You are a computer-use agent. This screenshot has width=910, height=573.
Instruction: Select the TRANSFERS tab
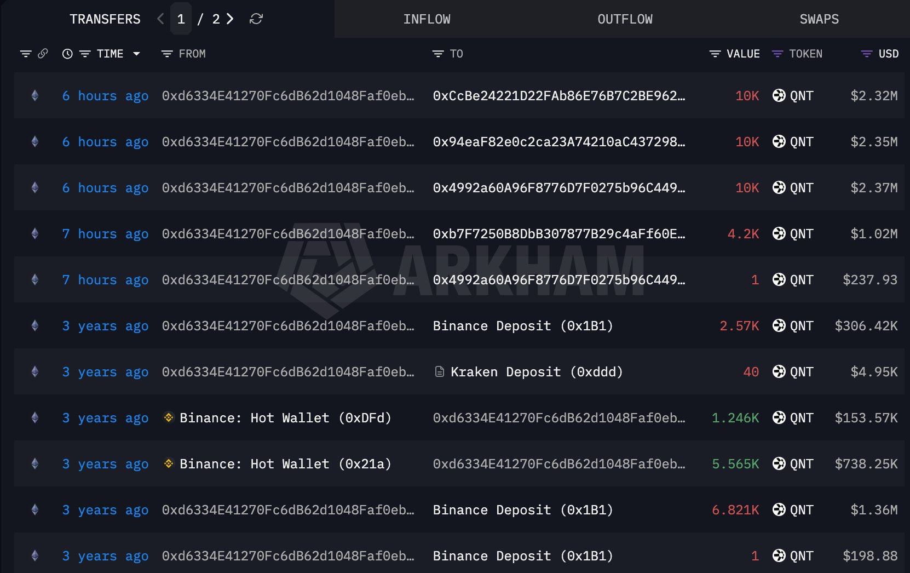[x=105, y=19]
